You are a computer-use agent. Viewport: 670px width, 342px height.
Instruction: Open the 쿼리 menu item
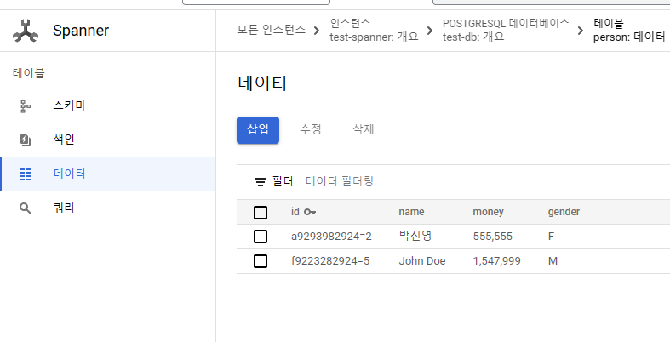click(64, 208)
